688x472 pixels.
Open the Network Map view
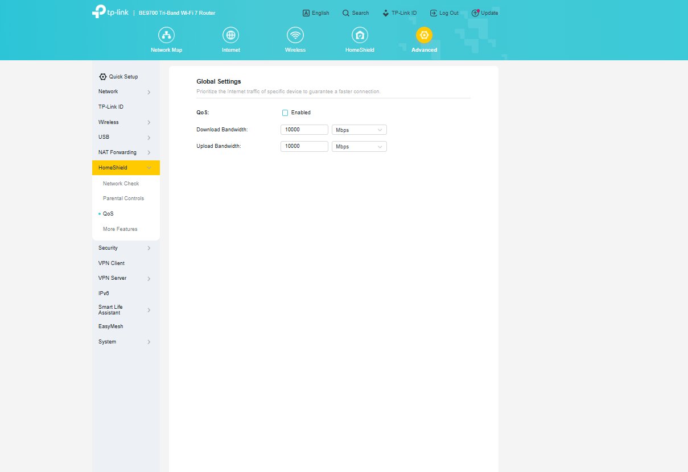pyautogui.click(x=166, y=38)
